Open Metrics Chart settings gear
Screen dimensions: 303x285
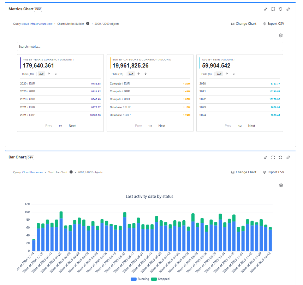click(x=281, y=35)
